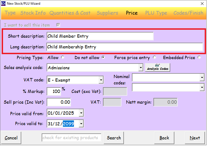Go to the Type wizard step

click(x=10, y=13)
